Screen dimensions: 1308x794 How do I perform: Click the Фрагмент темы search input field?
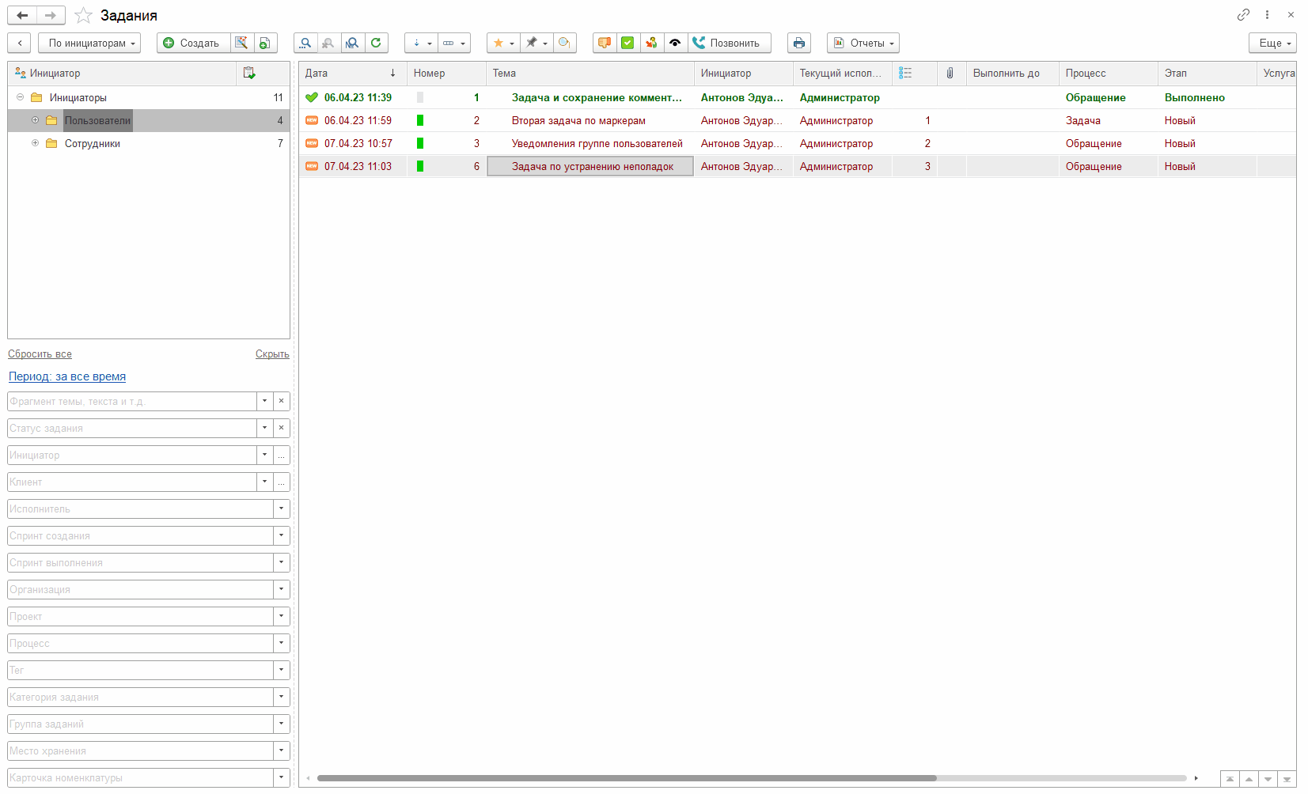point(131,401)
